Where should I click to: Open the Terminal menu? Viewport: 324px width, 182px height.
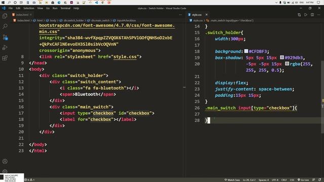(x=65, y=8)
